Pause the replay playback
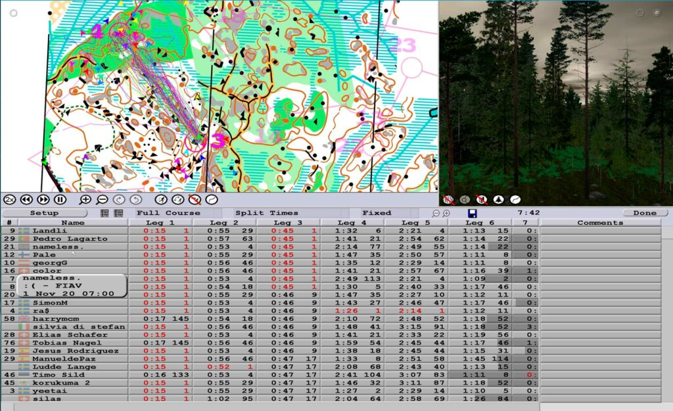Viewport: 673px width, 411px height. pyautogui.click(x=60, y=200)
